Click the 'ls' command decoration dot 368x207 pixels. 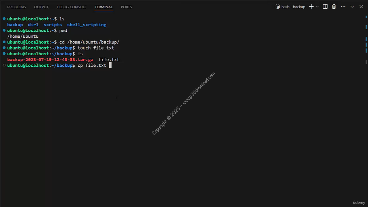(4, 19)
